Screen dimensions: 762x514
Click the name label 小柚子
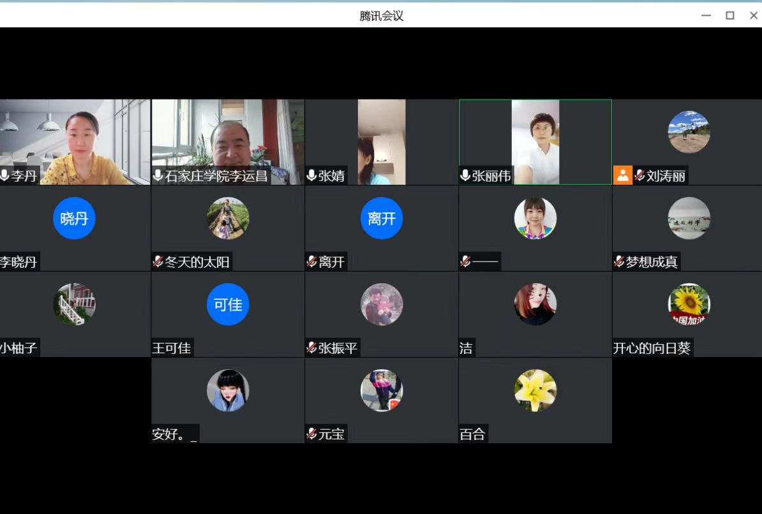coord(19,348)
